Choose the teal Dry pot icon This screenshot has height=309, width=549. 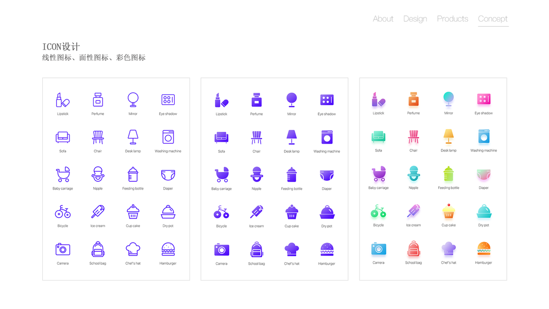pyautogui.click(x=484, y=211)
